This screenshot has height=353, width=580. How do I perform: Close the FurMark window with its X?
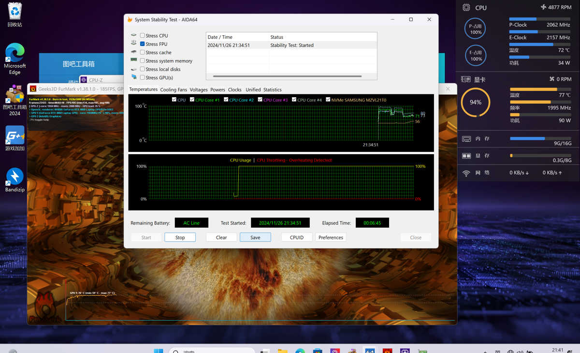coord(448,89)
